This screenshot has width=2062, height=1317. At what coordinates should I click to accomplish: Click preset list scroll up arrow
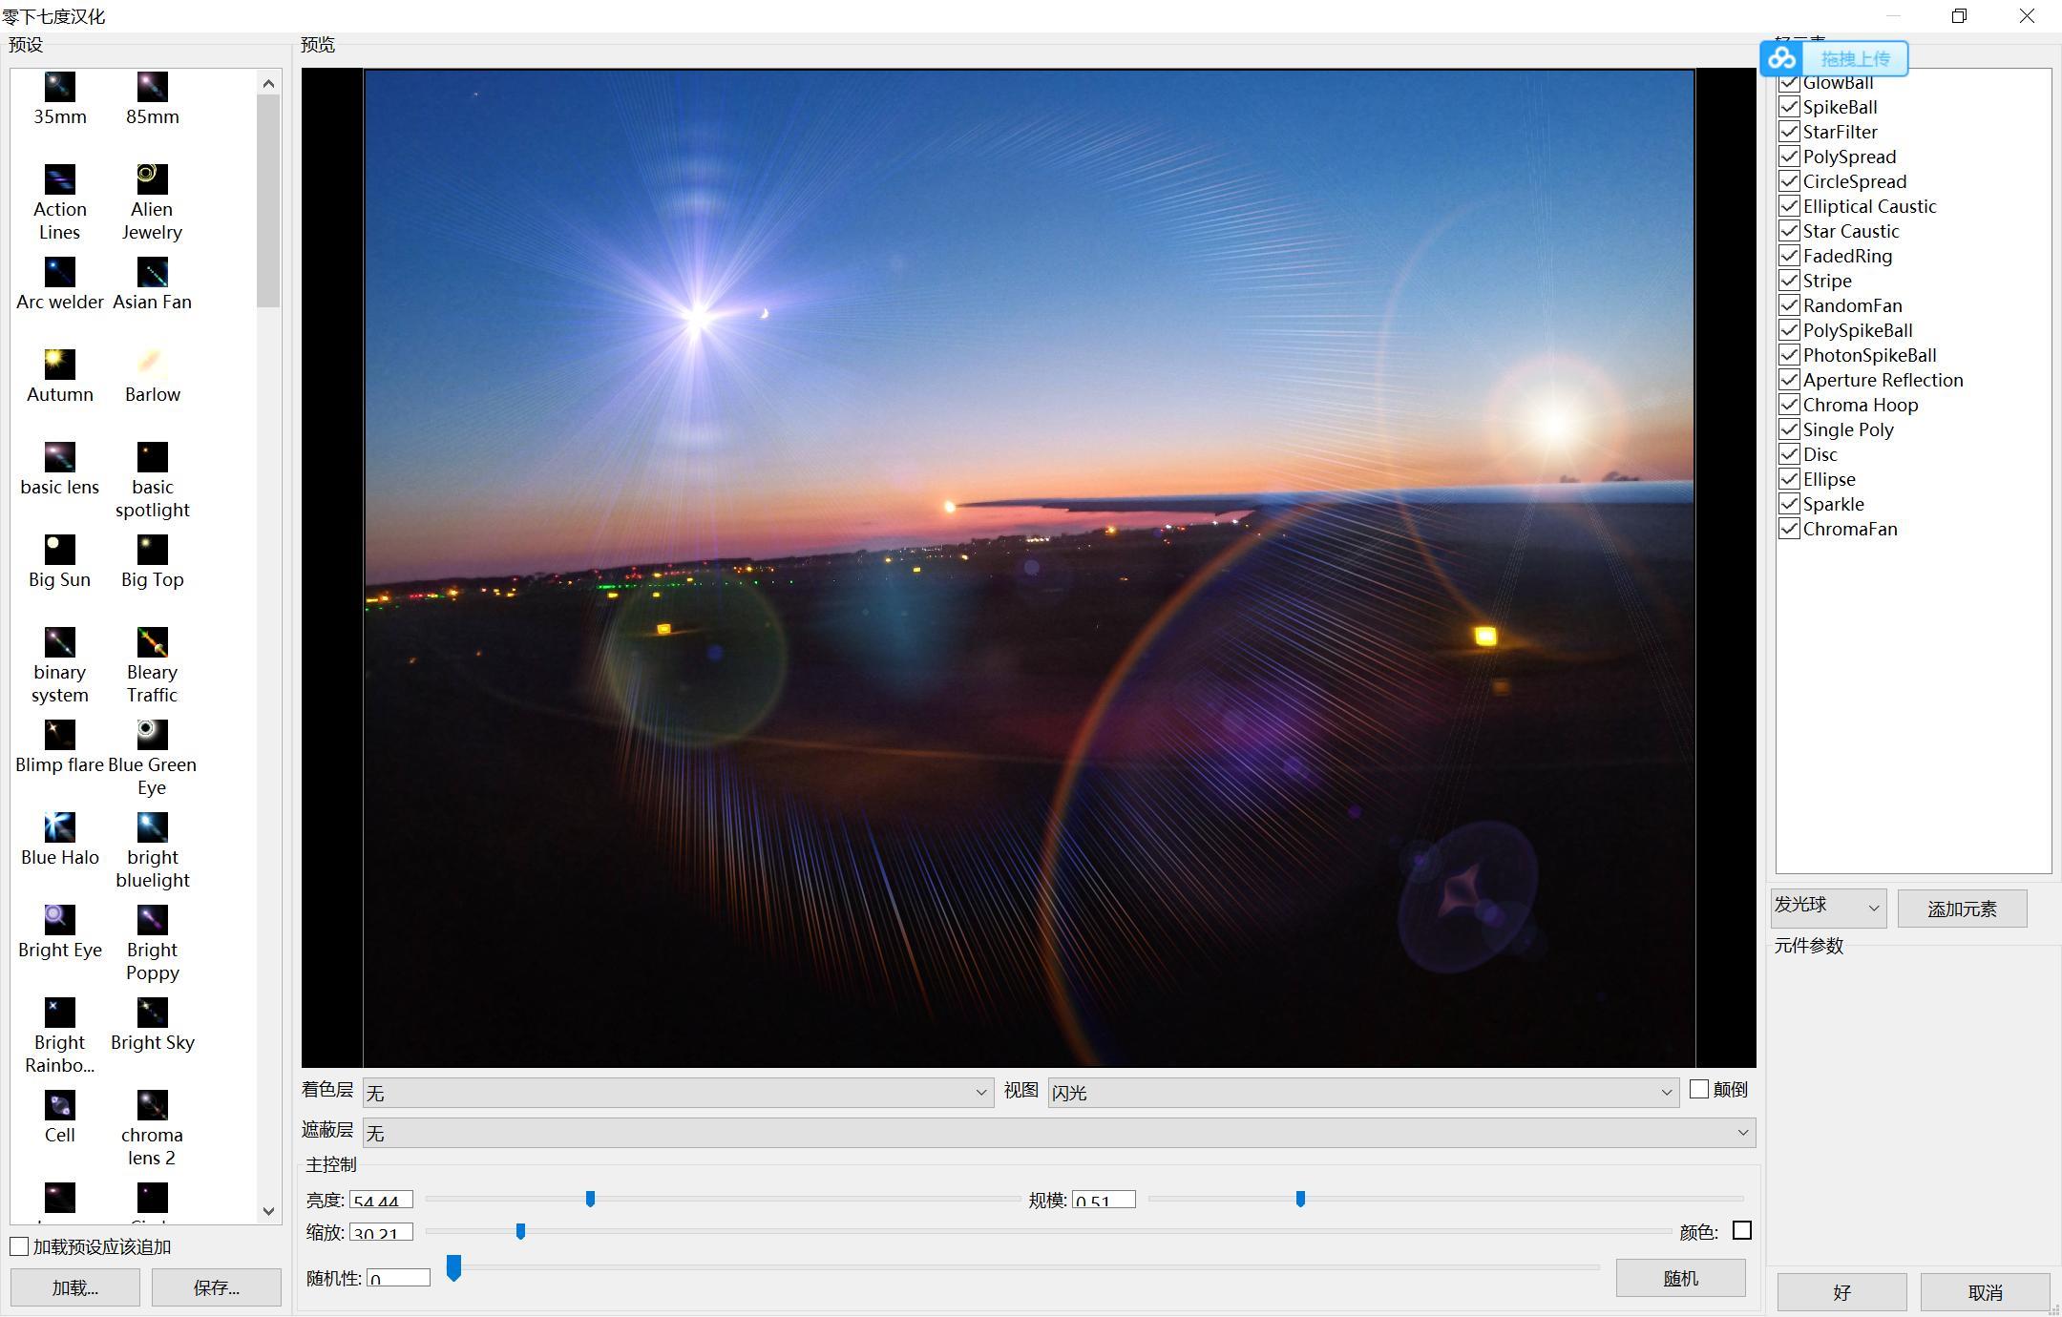click(268, 83)
